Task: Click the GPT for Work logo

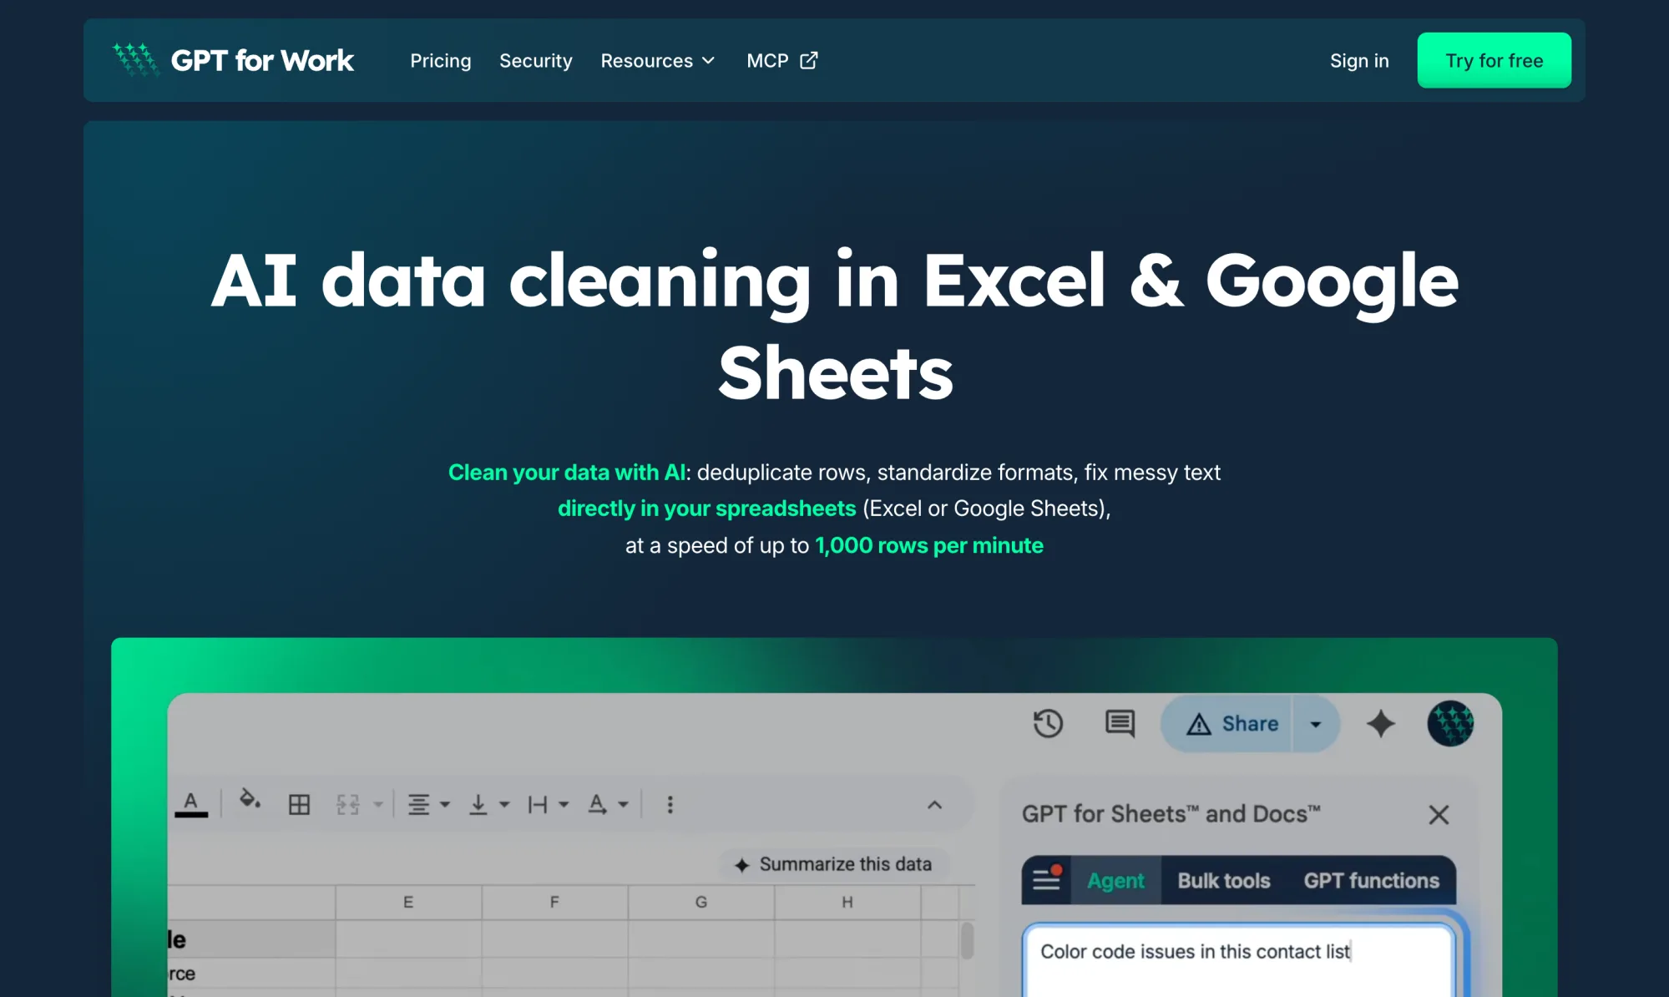Action: (x=233, y=60)
